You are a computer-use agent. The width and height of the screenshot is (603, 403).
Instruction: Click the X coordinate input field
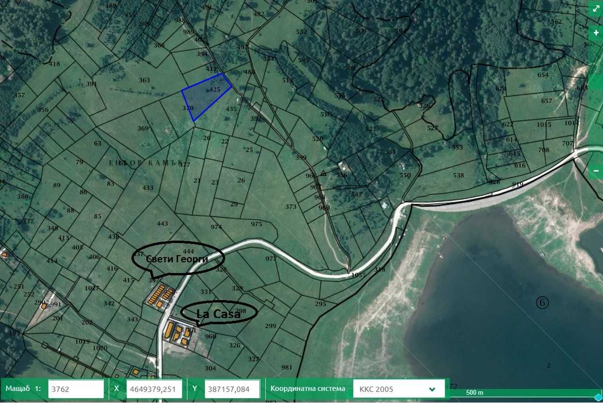click(154, 389)
